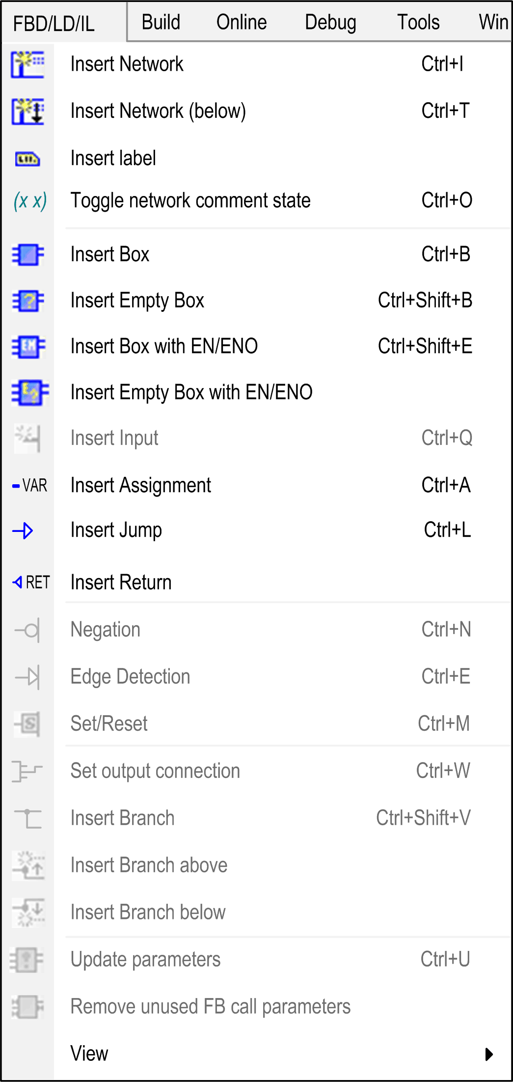Click the Insert Network (below) icon
Viewport: 513px width, 1082px height.
click(x=28, y=111)
